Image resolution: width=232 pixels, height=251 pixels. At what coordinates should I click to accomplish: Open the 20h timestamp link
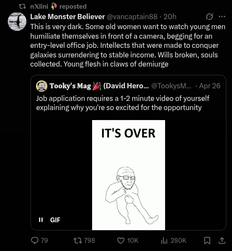pos(170,17)
